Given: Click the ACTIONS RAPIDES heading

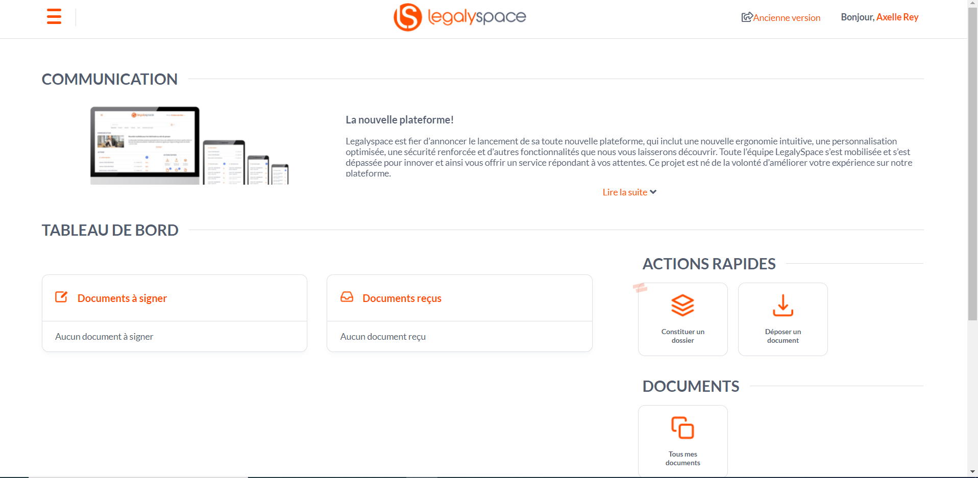Looking at the screenshot, I should coord(709,264).
